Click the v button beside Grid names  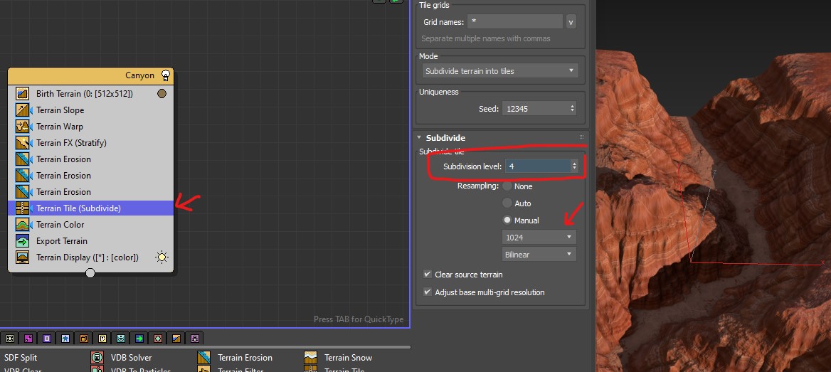571,22
